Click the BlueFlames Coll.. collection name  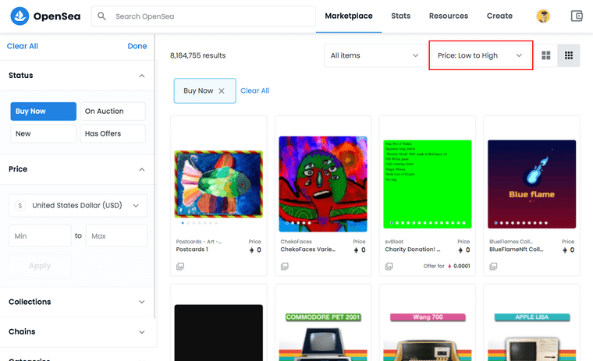tap(511, 242)
